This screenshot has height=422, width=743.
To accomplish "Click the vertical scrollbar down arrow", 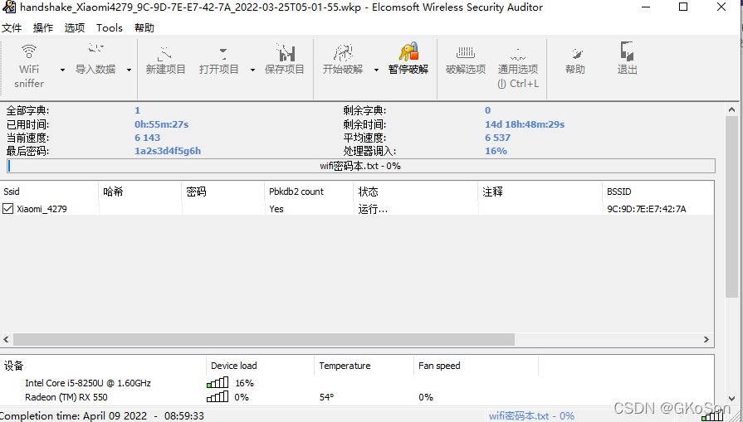I will (x=732, y=399).
